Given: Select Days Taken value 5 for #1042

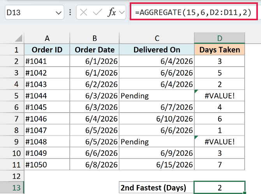Looking at the screenshot, I should [x=220, y=72].
